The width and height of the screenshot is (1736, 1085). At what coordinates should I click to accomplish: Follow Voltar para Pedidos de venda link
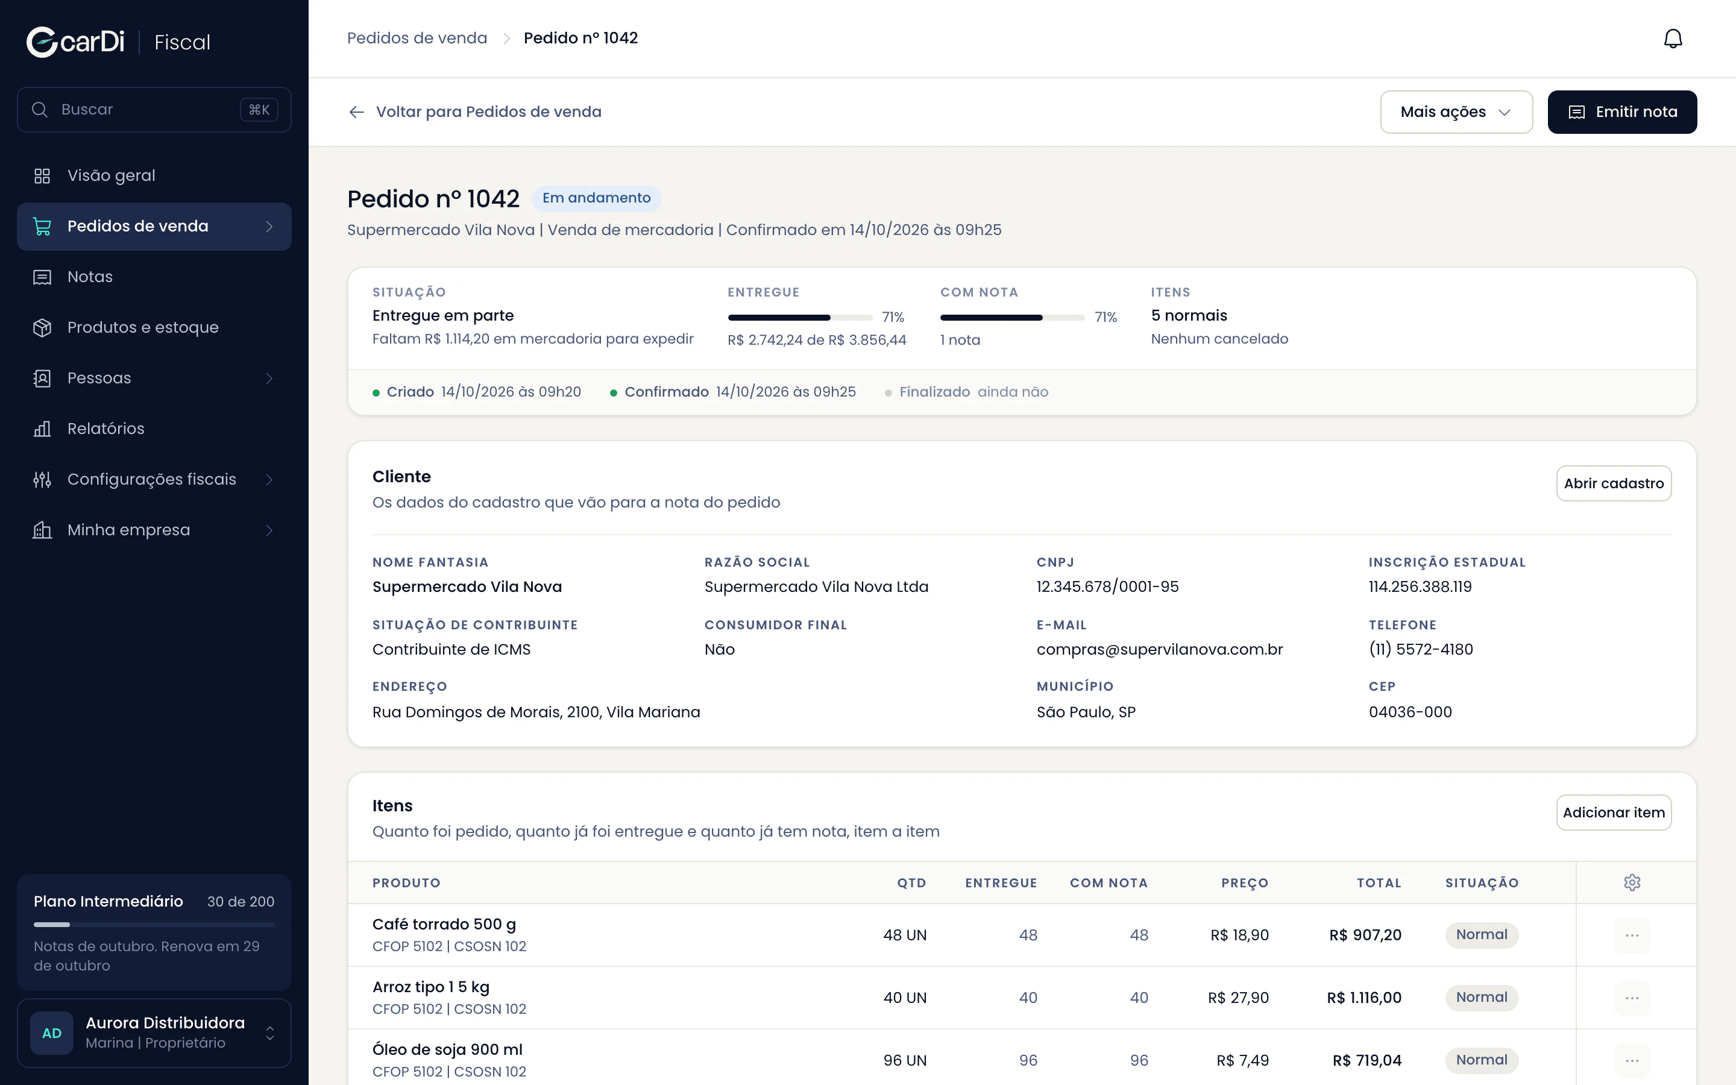475,112
